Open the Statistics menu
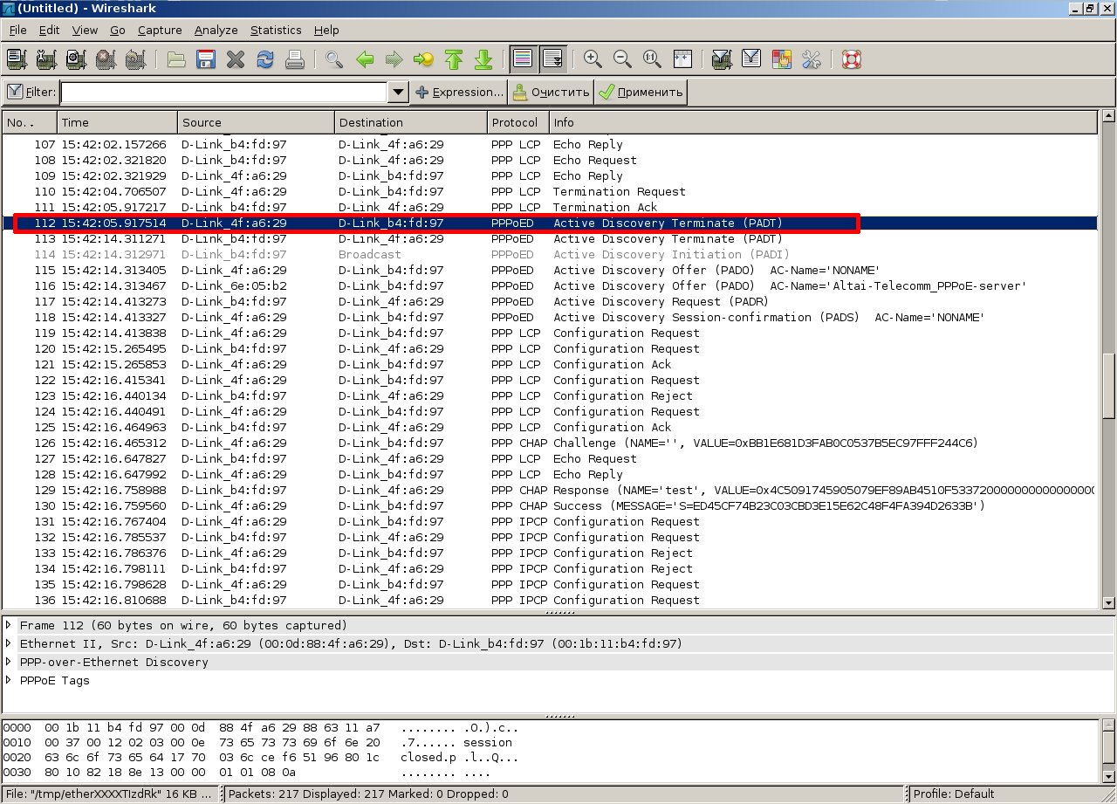Viewport: 1117px width, 804px height. [x=275, y=30]
